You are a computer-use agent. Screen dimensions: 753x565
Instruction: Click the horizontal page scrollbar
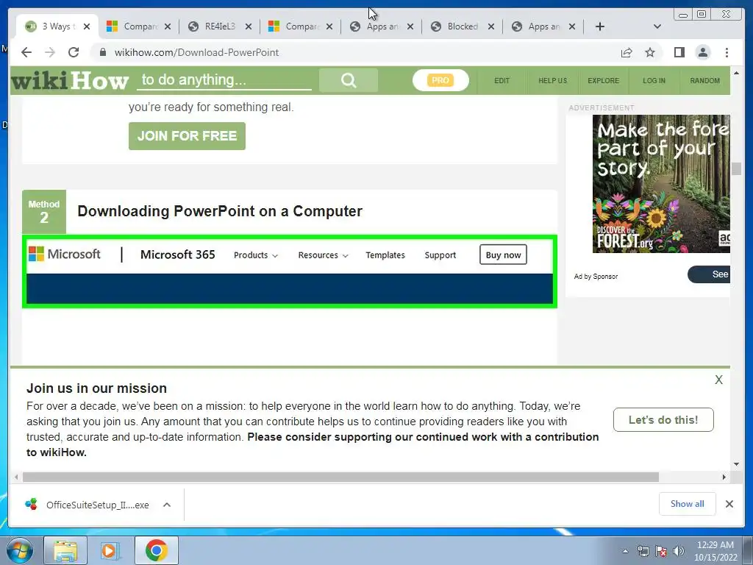(x=340, y=477)
